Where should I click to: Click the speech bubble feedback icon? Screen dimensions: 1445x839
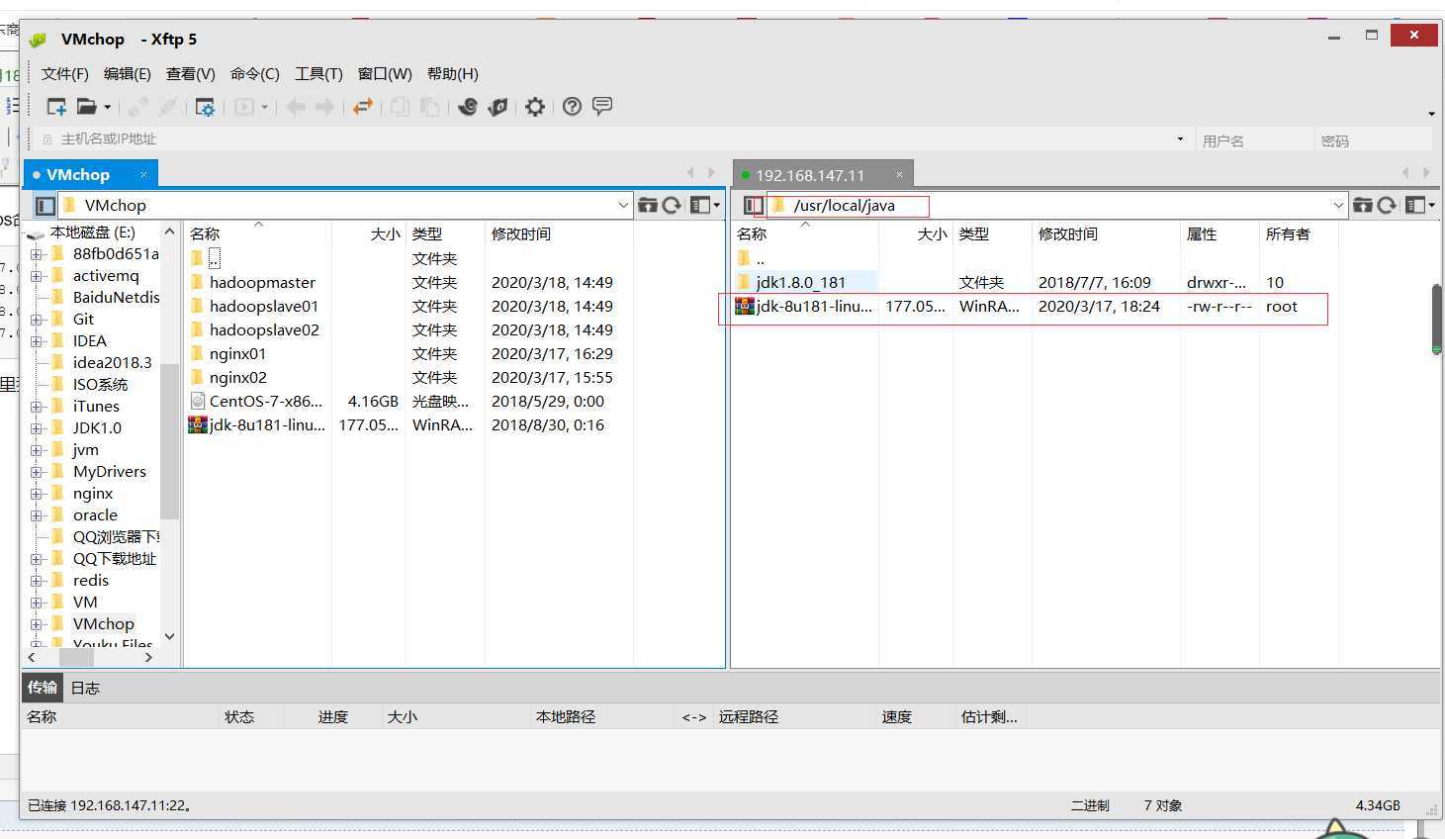coord(602,106)
